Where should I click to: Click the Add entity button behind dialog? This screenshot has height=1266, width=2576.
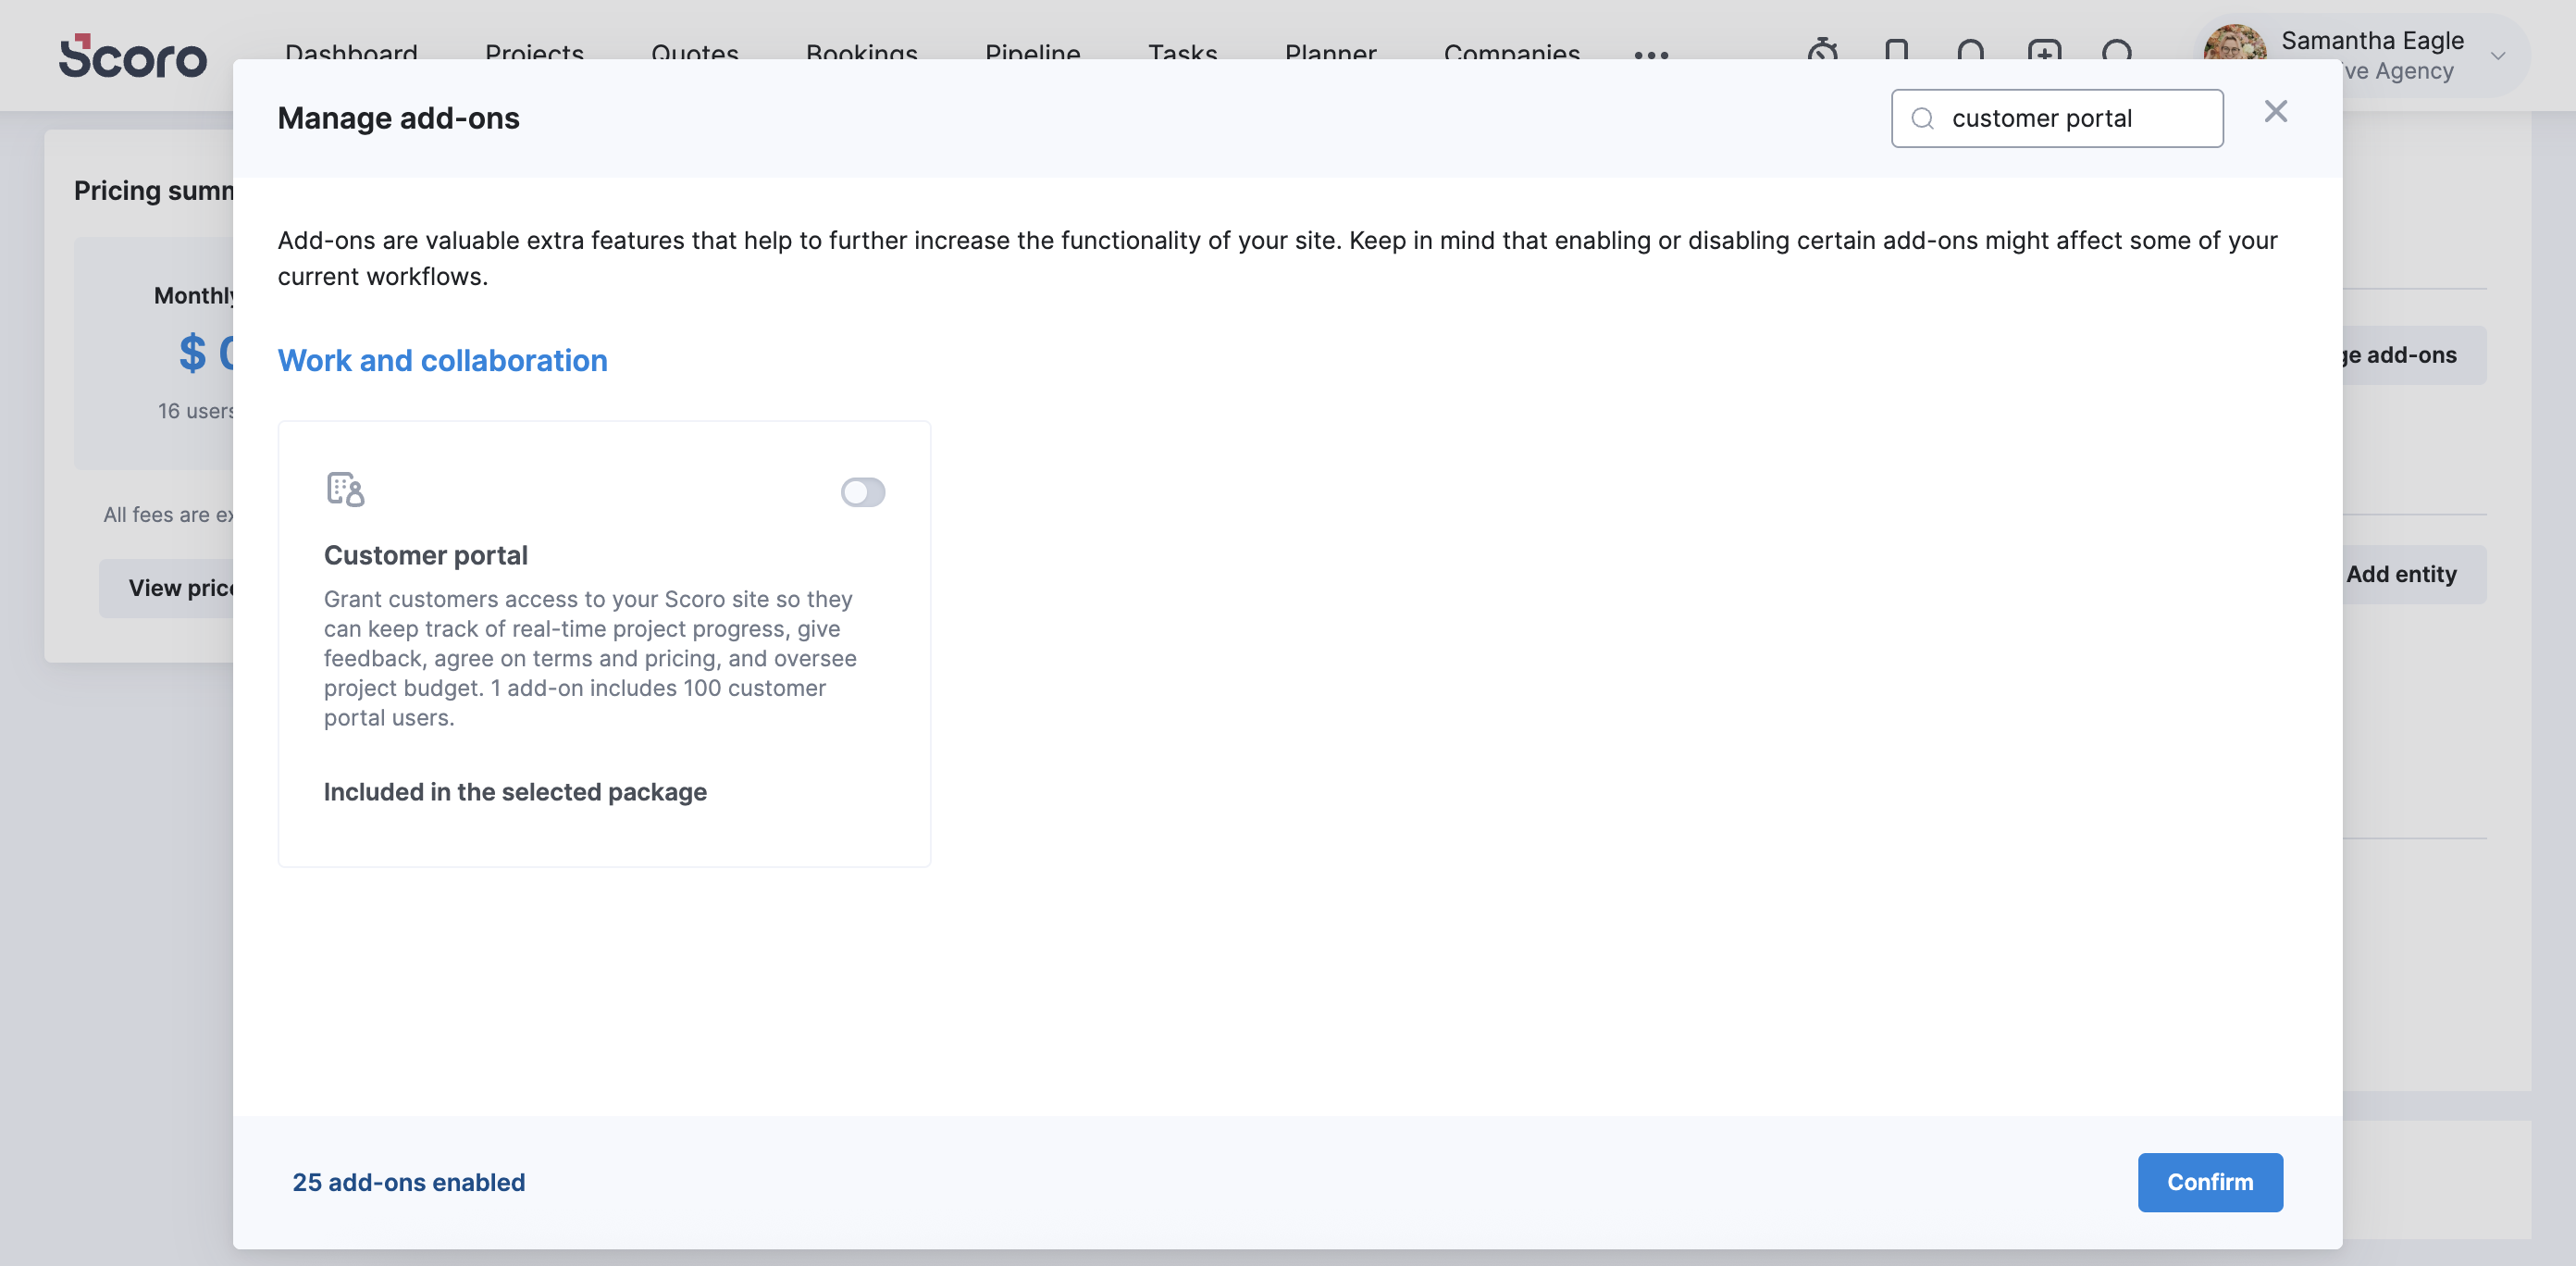2414,574
